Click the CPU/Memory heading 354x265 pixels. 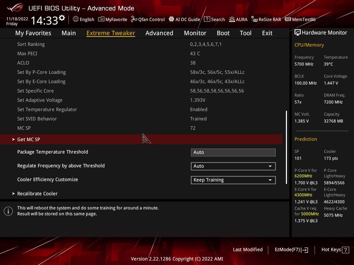pyautogui.click(x=309, y=45)
